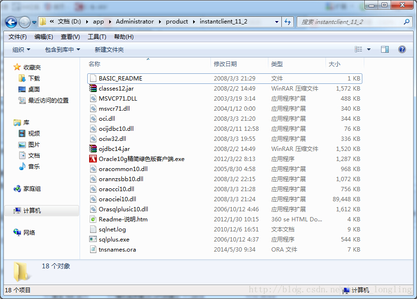The height and width of the screenshot is (299, 417).
Task: Open the recent pages dropdown arrow
Action: click(35, 23)
